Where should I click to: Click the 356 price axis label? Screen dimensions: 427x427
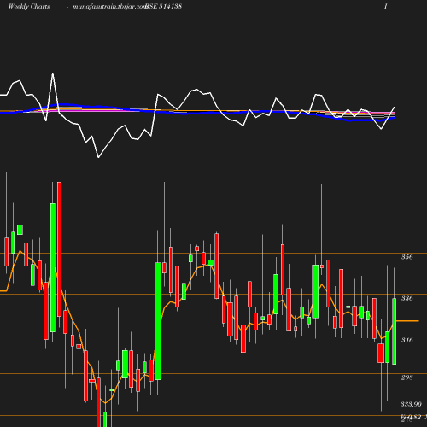point(407,257)
